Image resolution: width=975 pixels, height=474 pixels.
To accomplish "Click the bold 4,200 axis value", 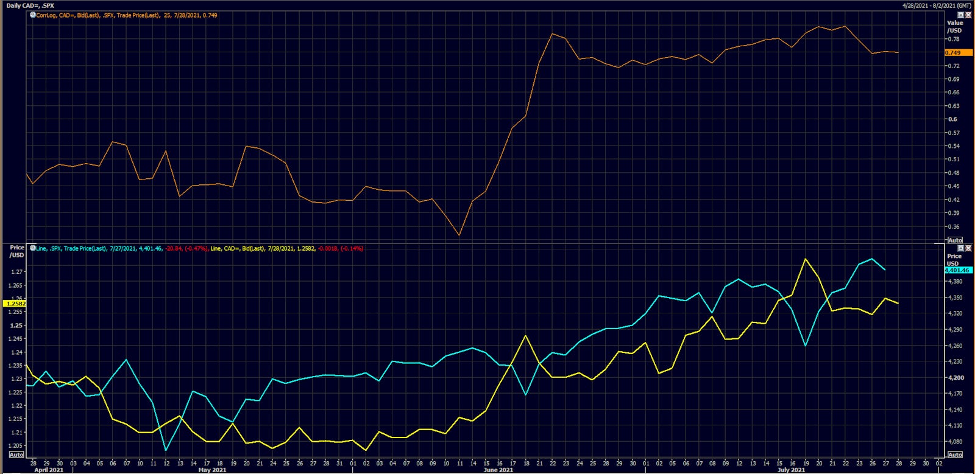I will point(955,378).
